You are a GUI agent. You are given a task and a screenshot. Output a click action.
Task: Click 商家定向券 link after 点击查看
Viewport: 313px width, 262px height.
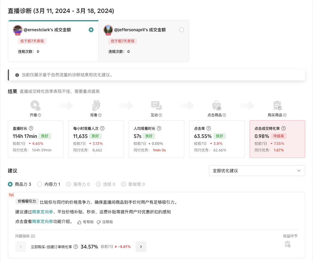(43, 222)
